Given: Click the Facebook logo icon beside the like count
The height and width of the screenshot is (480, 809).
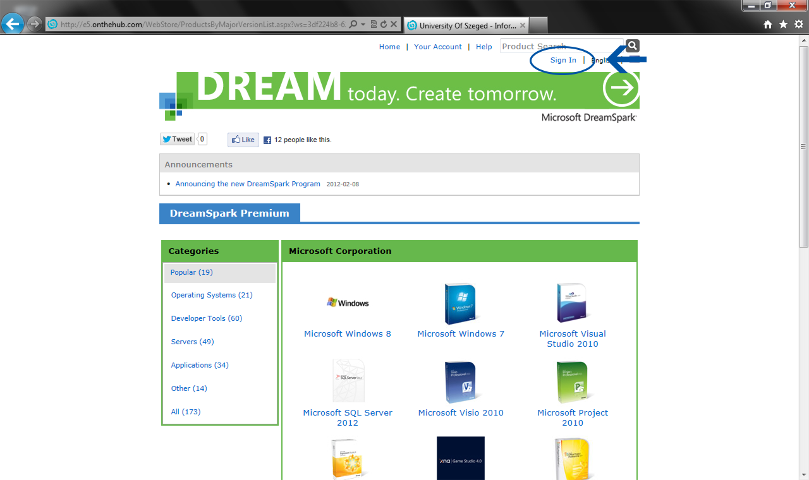Looking at the screenshot, I should tap(267, 140).
